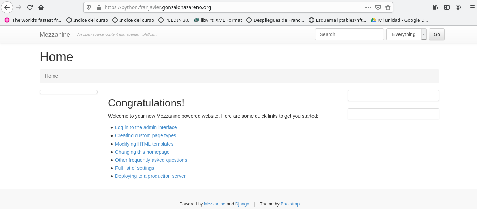This screenshot has width=477, height=209.
Task: Open 'Log in to the admin interface'
Action: point(146,127)
